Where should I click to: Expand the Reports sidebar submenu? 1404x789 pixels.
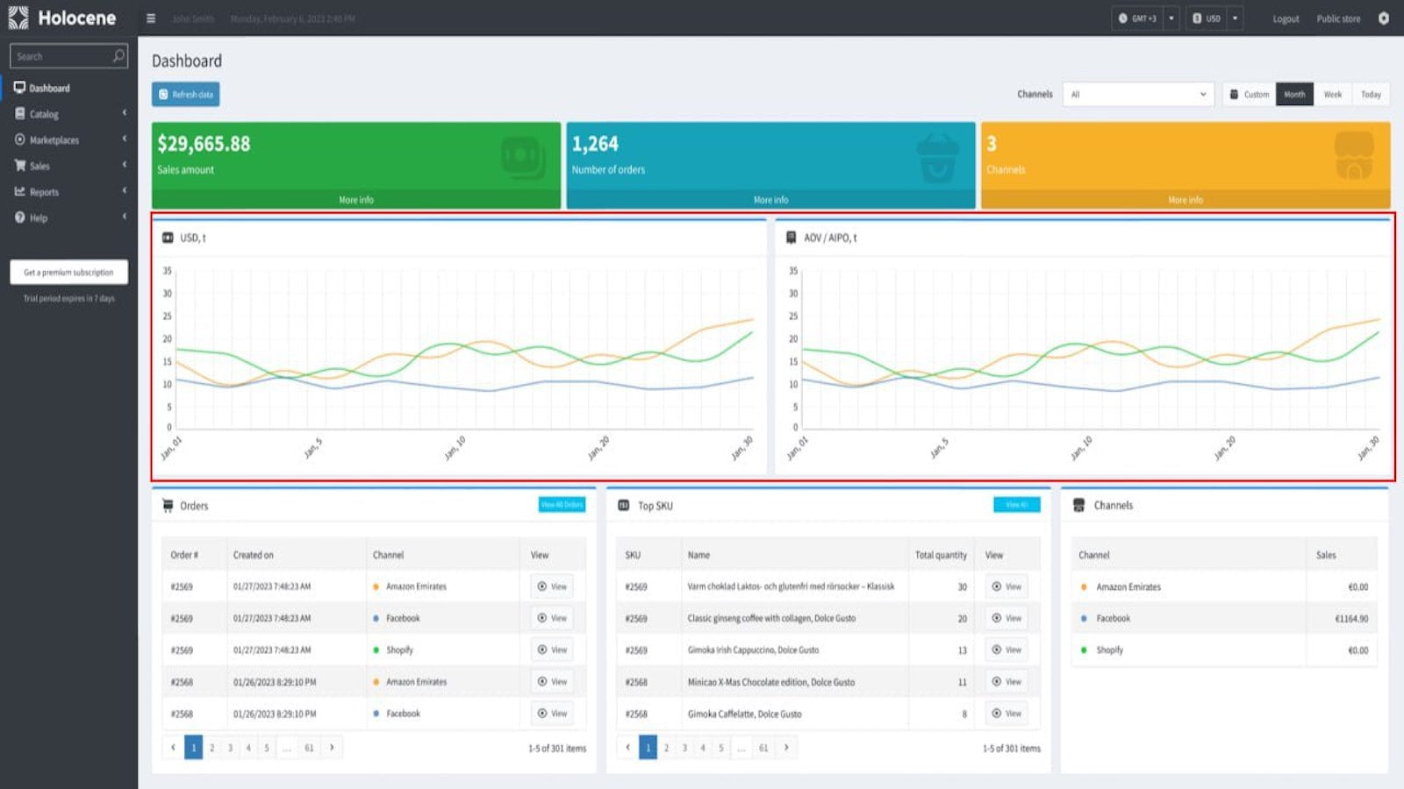125,190
